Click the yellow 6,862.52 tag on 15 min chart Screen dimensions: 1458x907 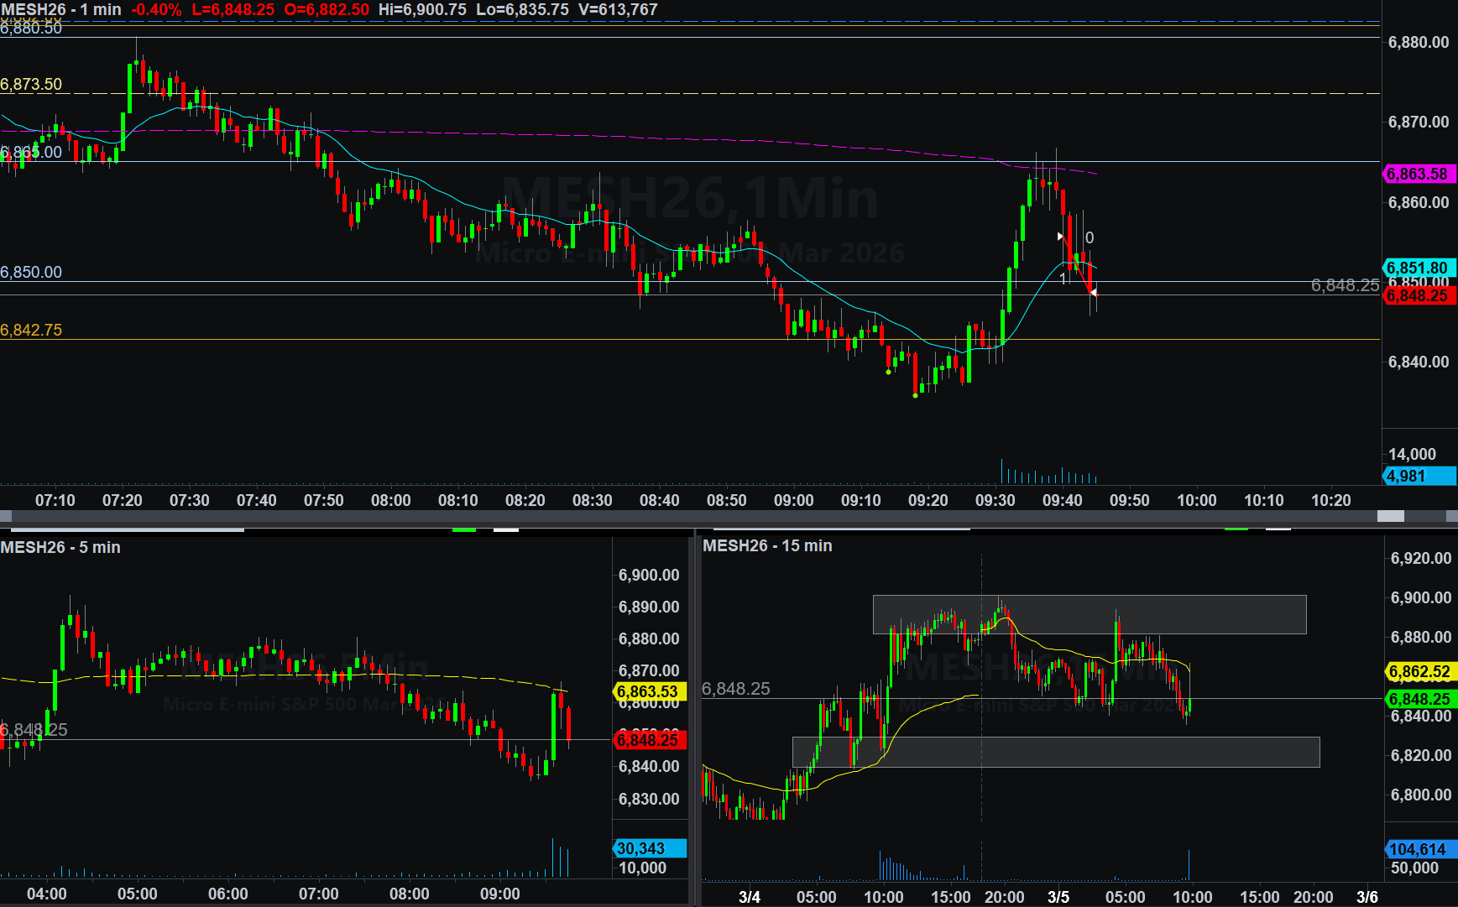tap(1420, 671)
